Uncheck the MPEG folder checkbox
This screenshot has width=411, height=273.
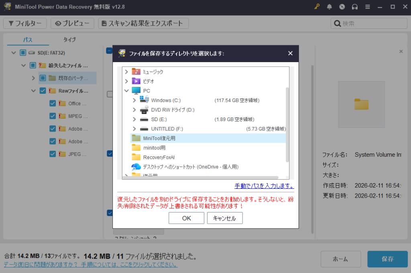[53, 116]
